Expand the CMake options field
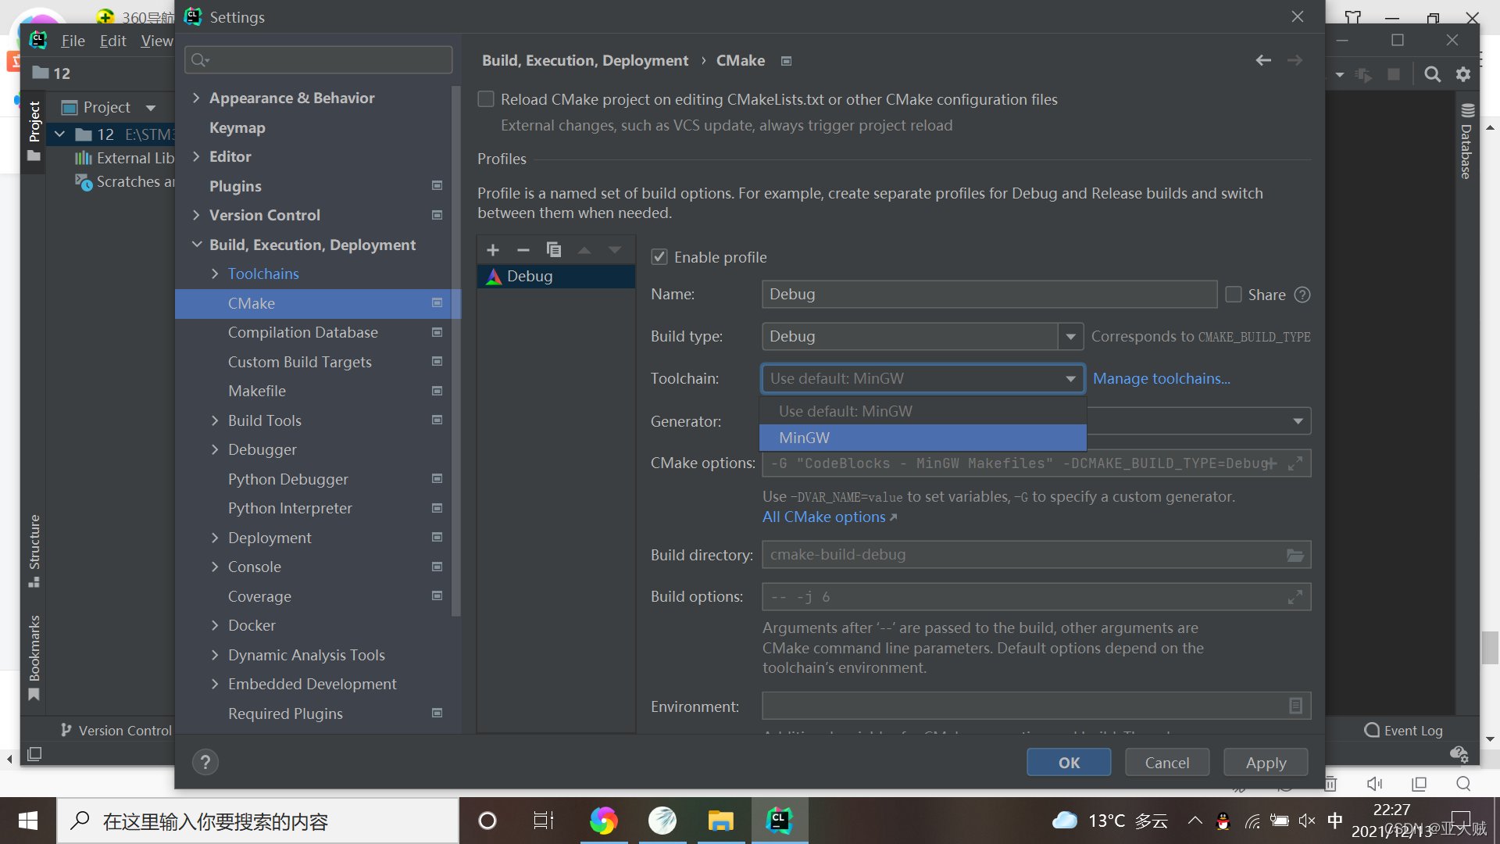 coord(1295,463)
